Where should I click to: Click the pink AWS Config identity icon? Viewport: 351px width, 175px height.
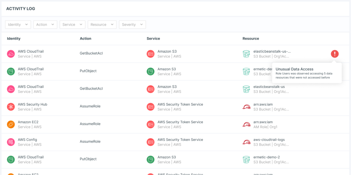11,142
